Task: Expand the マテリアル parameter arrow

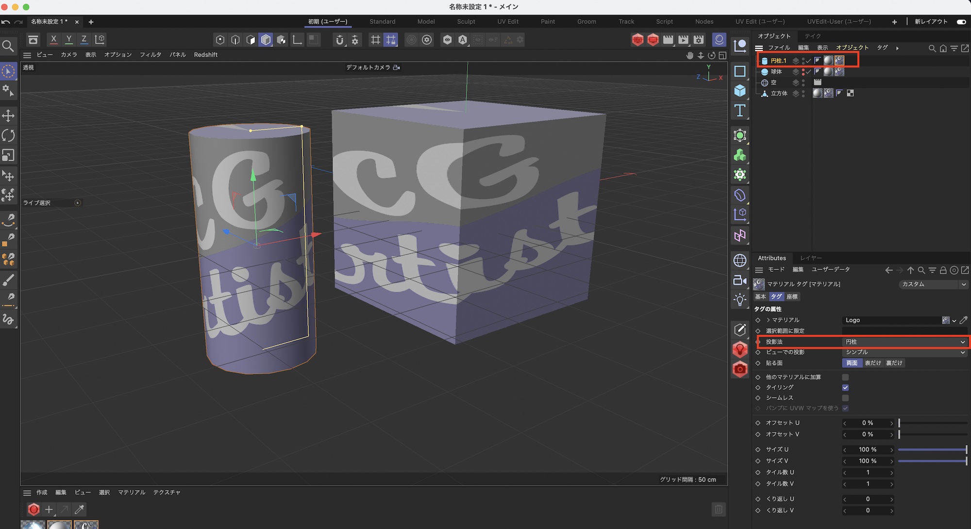Action: click(768, 320)
